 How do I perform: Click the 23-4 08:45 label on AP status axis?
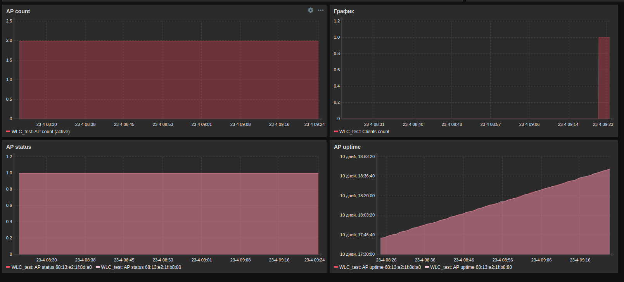(124, 260)
